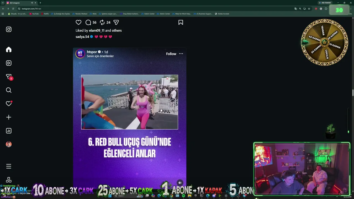Open the YouTube bookmark
Image resolution: width=354 pixels, height=199 pixels.
click(x=34, y=14)
